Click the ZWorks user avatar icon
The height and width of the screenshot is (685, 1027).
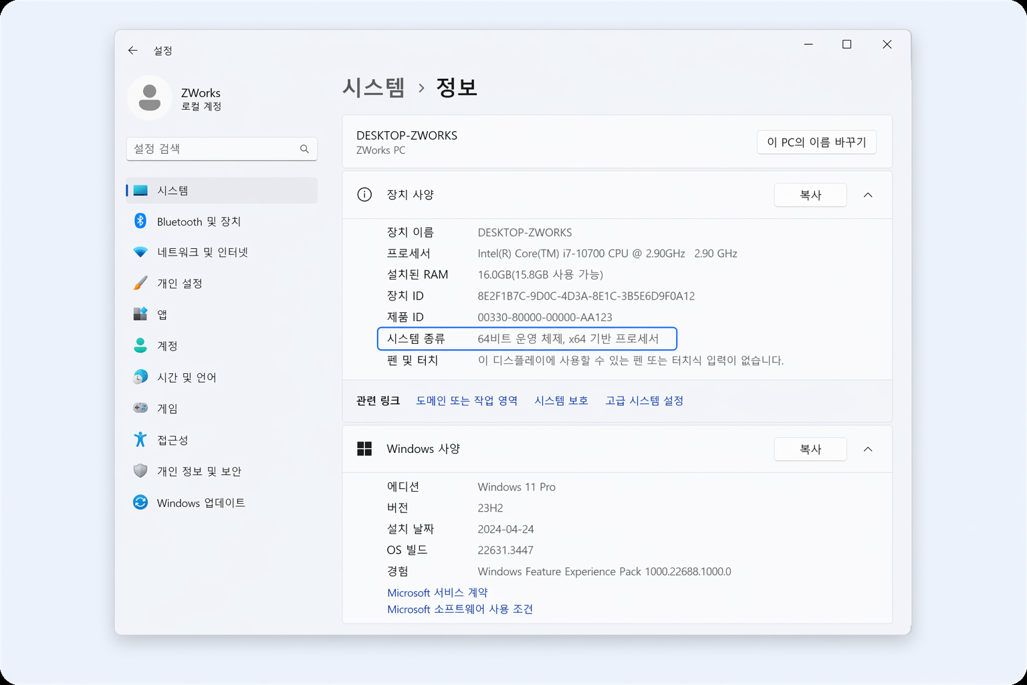coord(150,98)
